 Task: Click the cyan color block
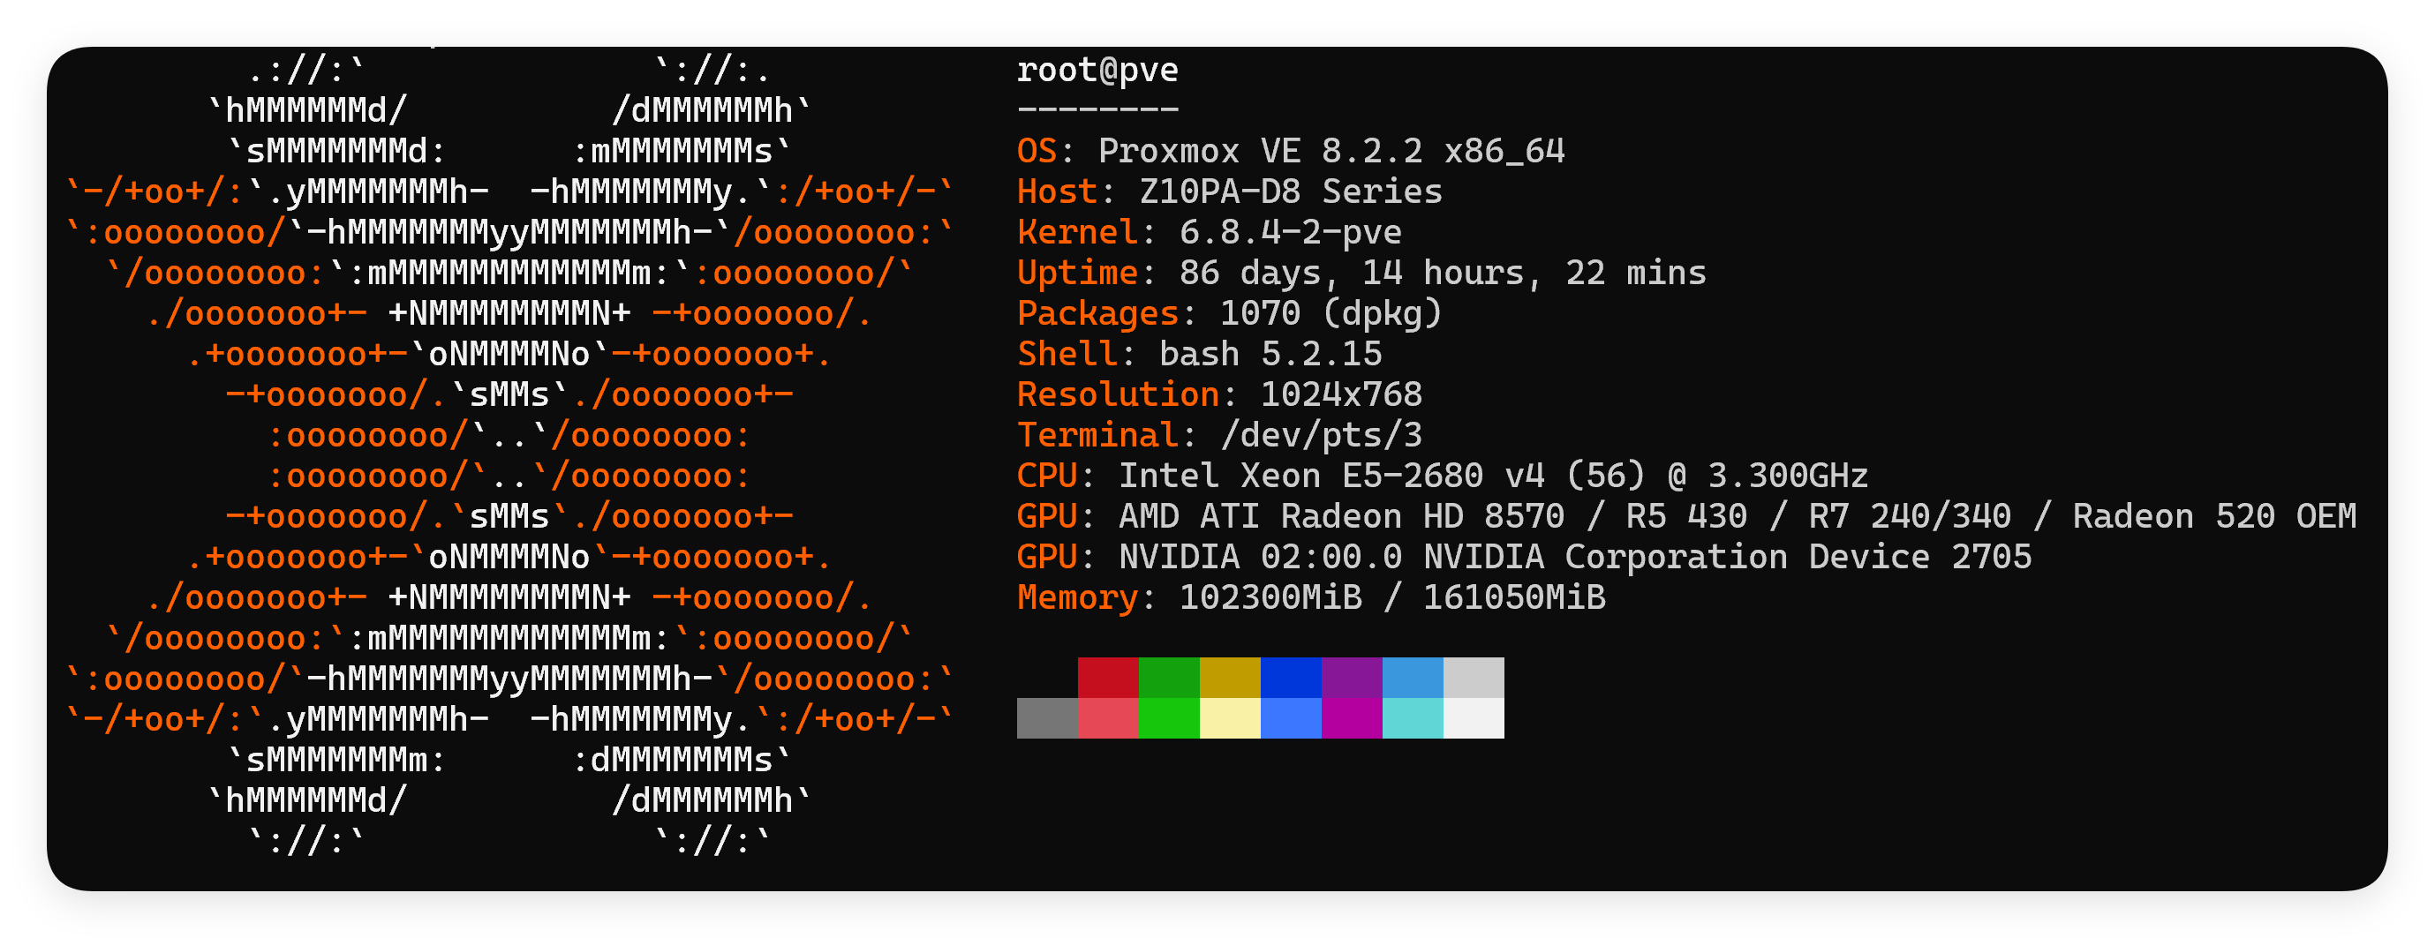pyautogui.click(x=1413, y=718)
